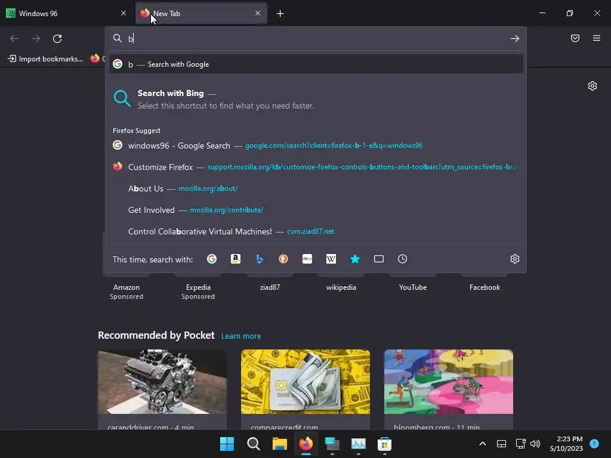Open the caranddriver.com engine article thumbnail

162,382
